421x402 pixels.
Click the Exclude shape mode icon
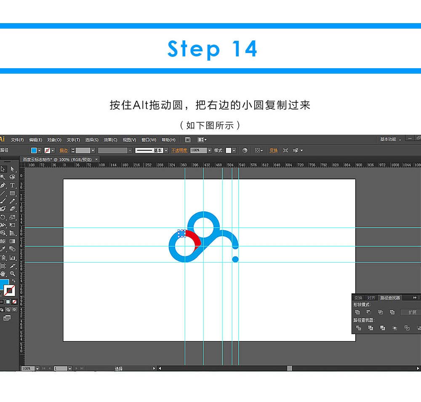click(x=392, y=312)
